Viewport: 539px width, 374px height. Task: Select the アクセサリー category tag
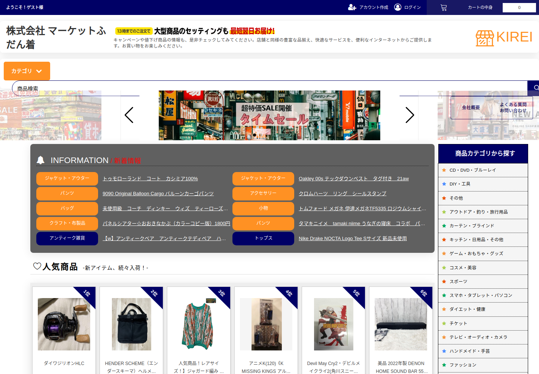[x=264, y=193]
